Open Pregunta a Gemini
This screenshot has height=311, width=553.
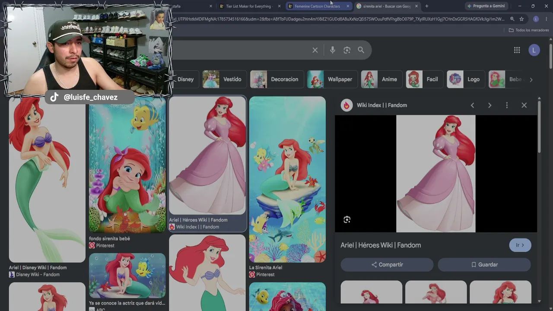(x=486, y=6)
